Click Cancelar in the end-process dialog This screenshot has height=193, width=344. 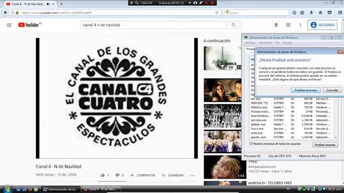pyautogui.click(x=332, y=90)
